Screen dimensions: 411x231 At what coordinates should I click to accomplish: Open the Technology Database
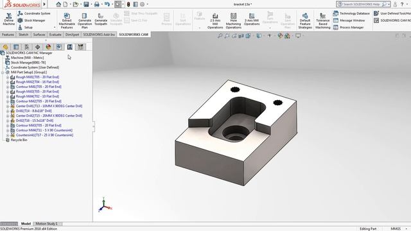click(351, 13)
